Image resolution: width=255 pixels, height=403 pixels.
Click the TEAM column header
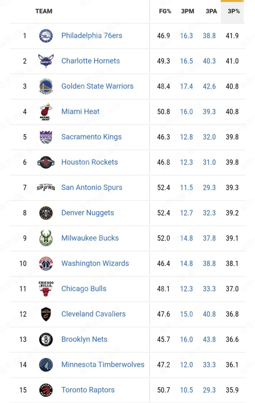coord(44,11)
